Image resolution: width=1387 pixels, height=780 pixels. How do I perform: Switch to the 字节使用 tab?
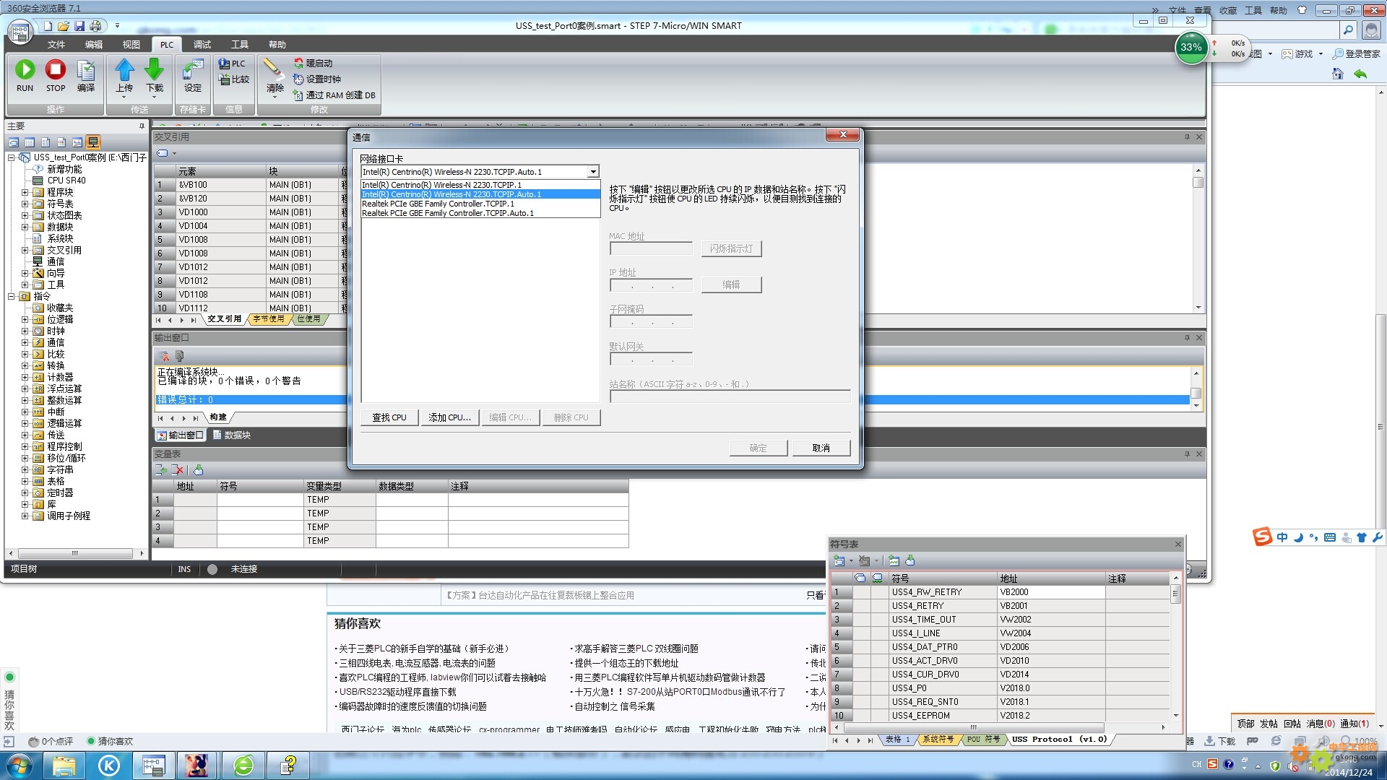tap(269, 319)
